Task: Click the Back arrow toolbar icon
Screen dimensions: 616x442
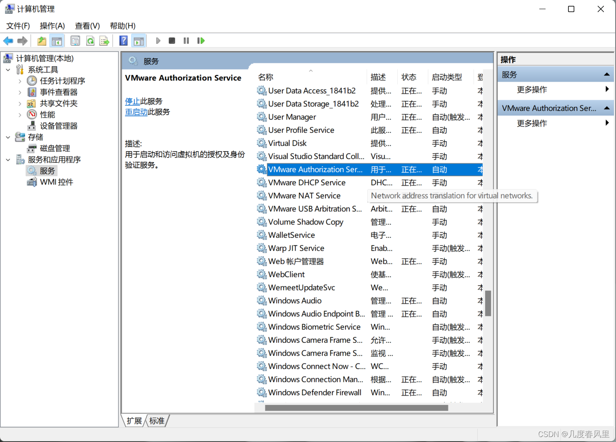Action: pos(8,41)
